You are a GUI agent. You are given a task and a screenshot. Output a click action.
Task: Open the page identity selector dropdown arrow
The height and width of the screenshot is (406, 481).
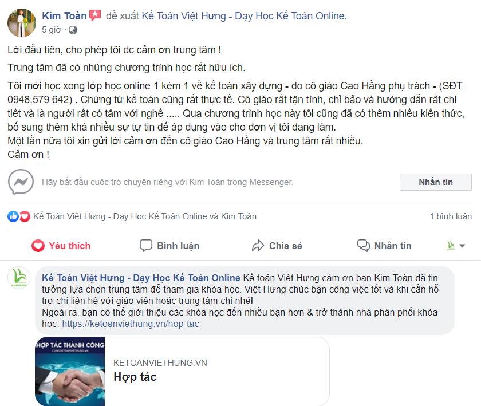point(462,246)
